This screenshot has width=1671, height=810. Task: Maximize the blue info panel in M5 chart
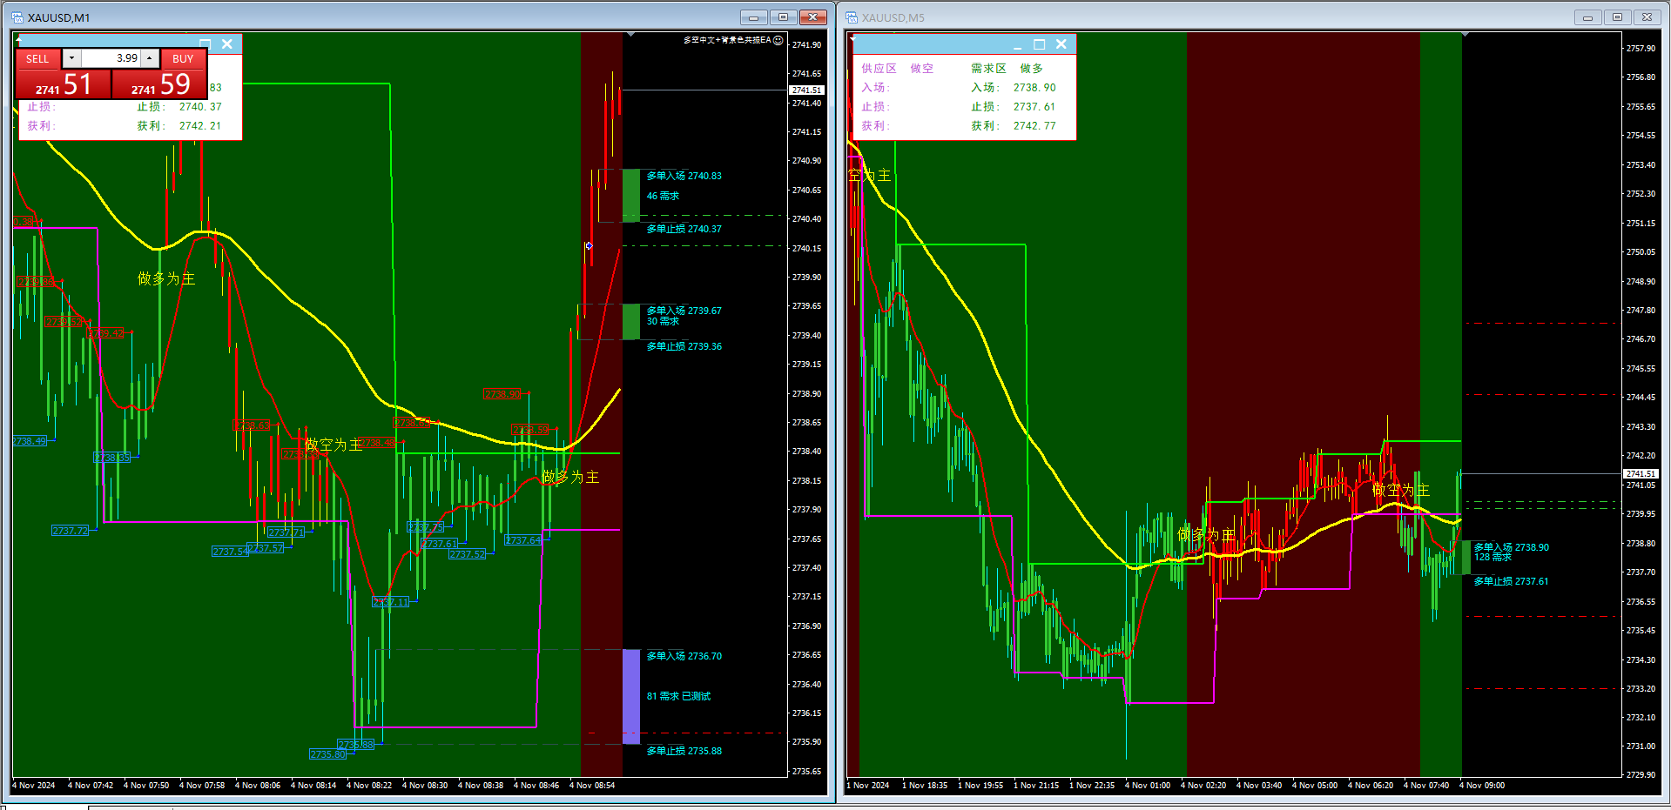click(x=1039, y=44)
